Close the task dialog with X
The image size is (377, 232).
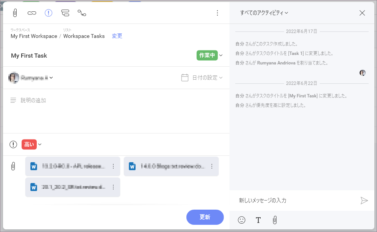click(x=362, y=13)
